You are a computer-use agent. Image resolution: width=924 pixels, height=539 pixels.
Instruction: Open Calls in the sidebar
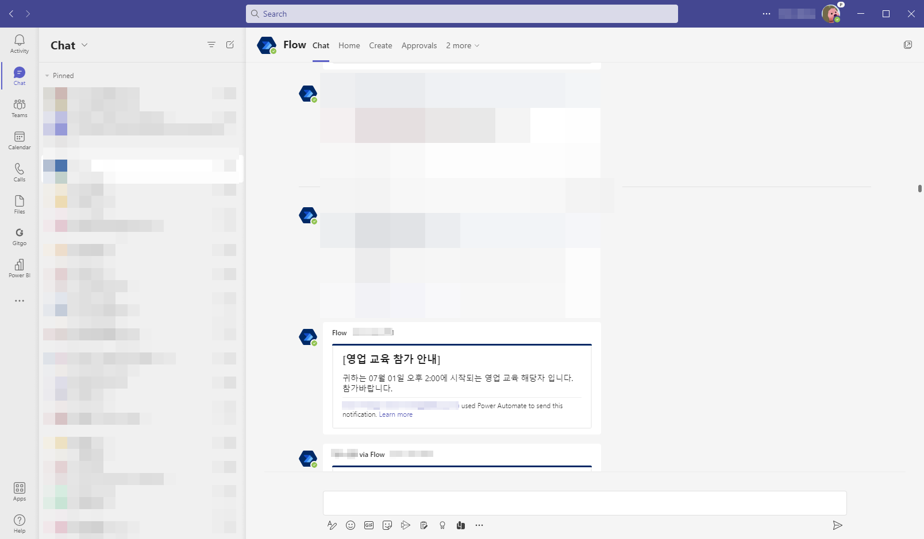[x=20, y=172]
